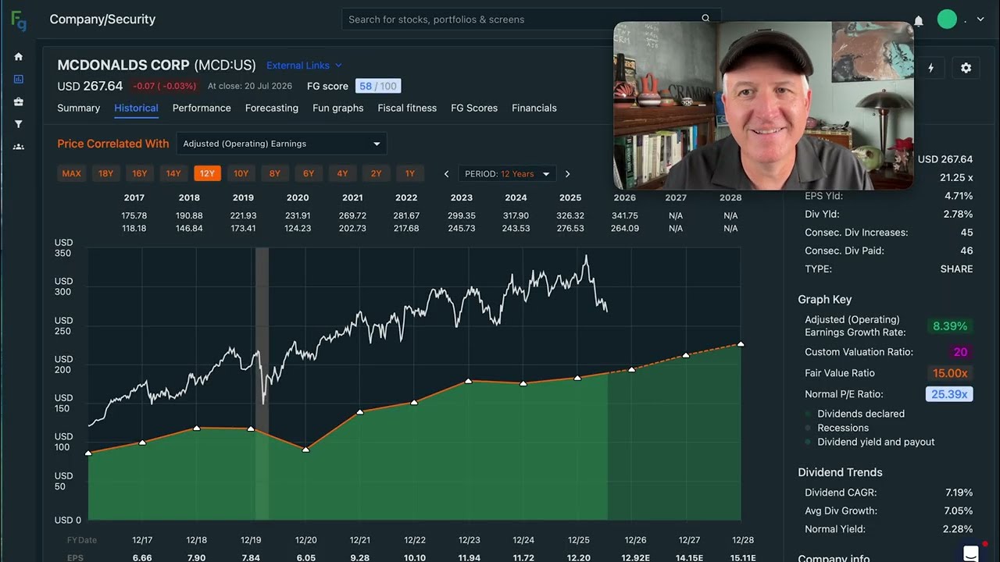This screenshot has width=1000, height=562.
Task: Select the 10Y timeframe button
Action: (x=241, y=173)
